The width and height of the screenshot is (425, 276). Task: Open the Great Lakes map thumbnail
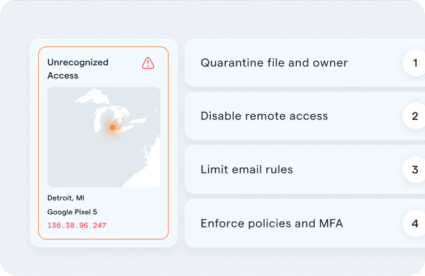click(104, 137)
